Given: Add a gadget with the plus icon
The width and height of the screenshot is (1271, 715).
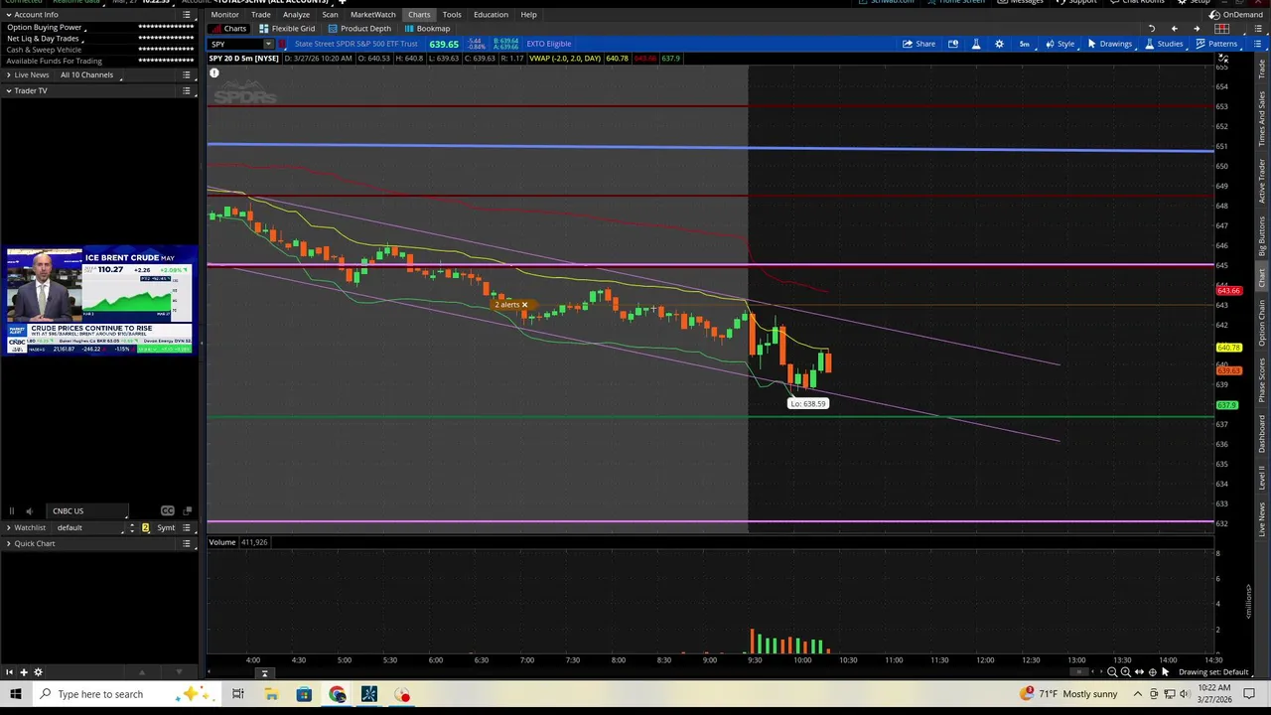Looking at the screenshot, I should tap(23, 672).
